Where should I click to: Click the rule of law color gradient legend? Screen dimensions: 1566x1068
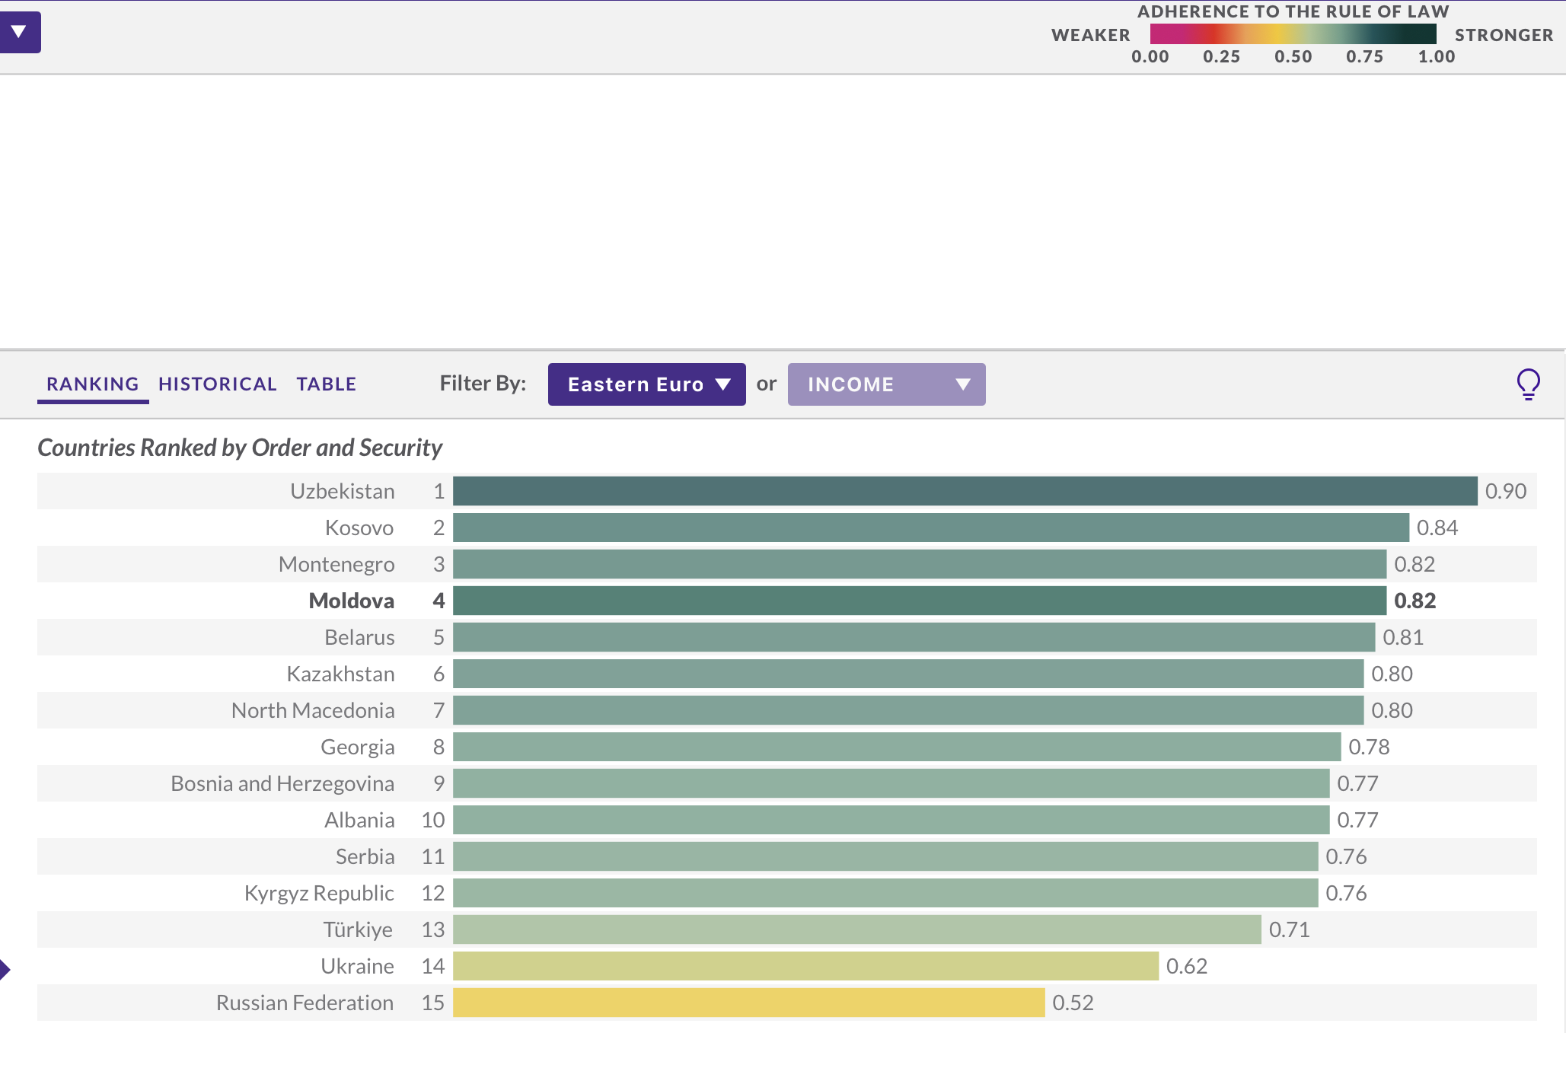click(x=1292, y=34)
